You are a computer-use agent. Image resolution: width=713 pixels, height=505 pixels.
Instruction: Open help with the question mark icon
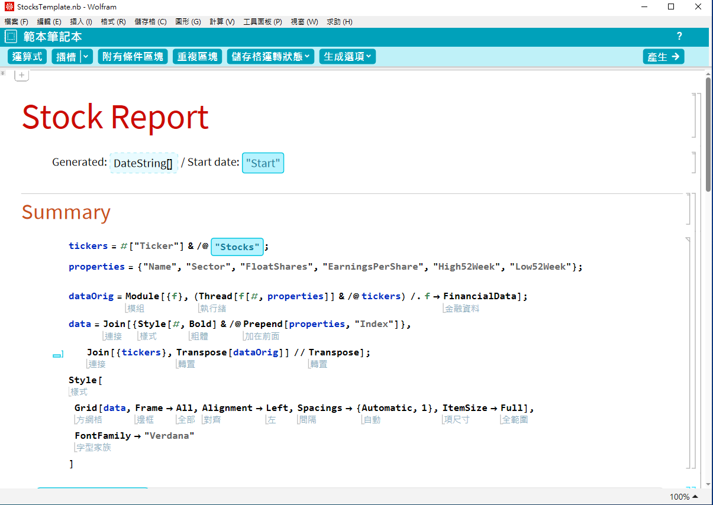tap(679, 37)
